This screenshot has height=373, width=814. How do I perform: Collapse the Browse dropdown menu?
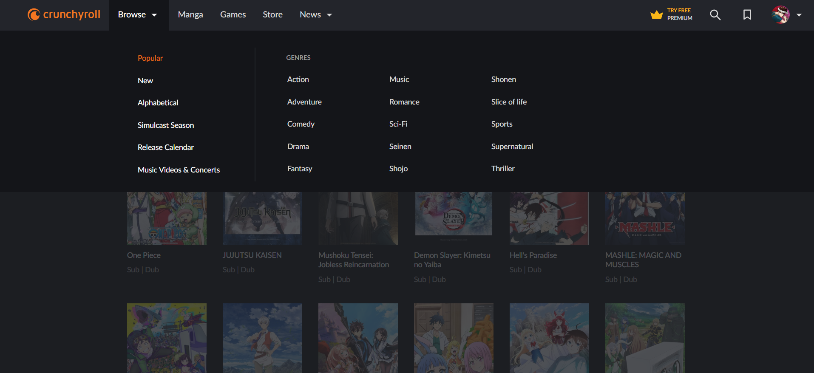click(139, 15)
